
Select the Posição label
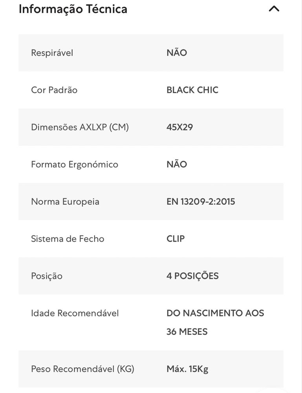[x=47, y=276]
